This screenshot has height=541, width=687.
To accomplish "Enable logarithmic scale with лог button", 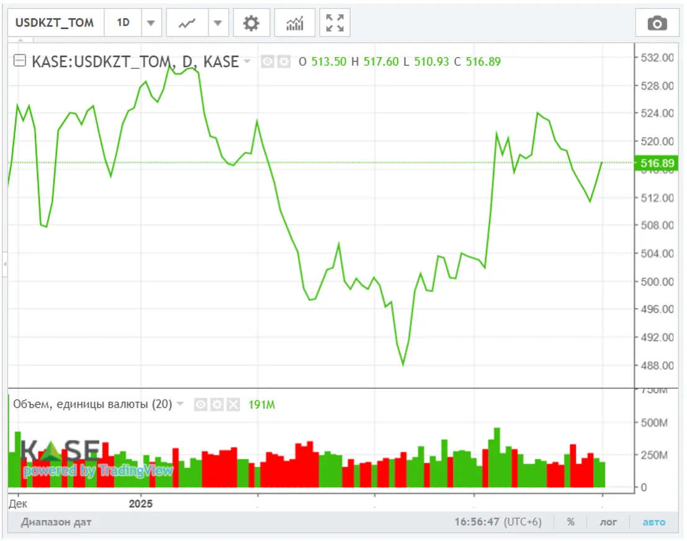I will [608, 522].
